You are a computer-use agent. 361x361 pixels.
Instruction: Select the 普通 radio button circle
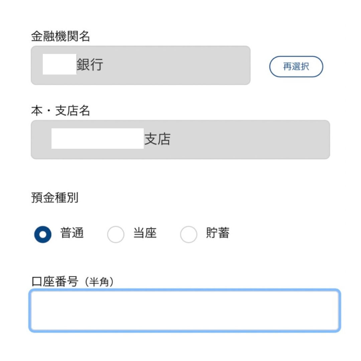coord(43,234)
